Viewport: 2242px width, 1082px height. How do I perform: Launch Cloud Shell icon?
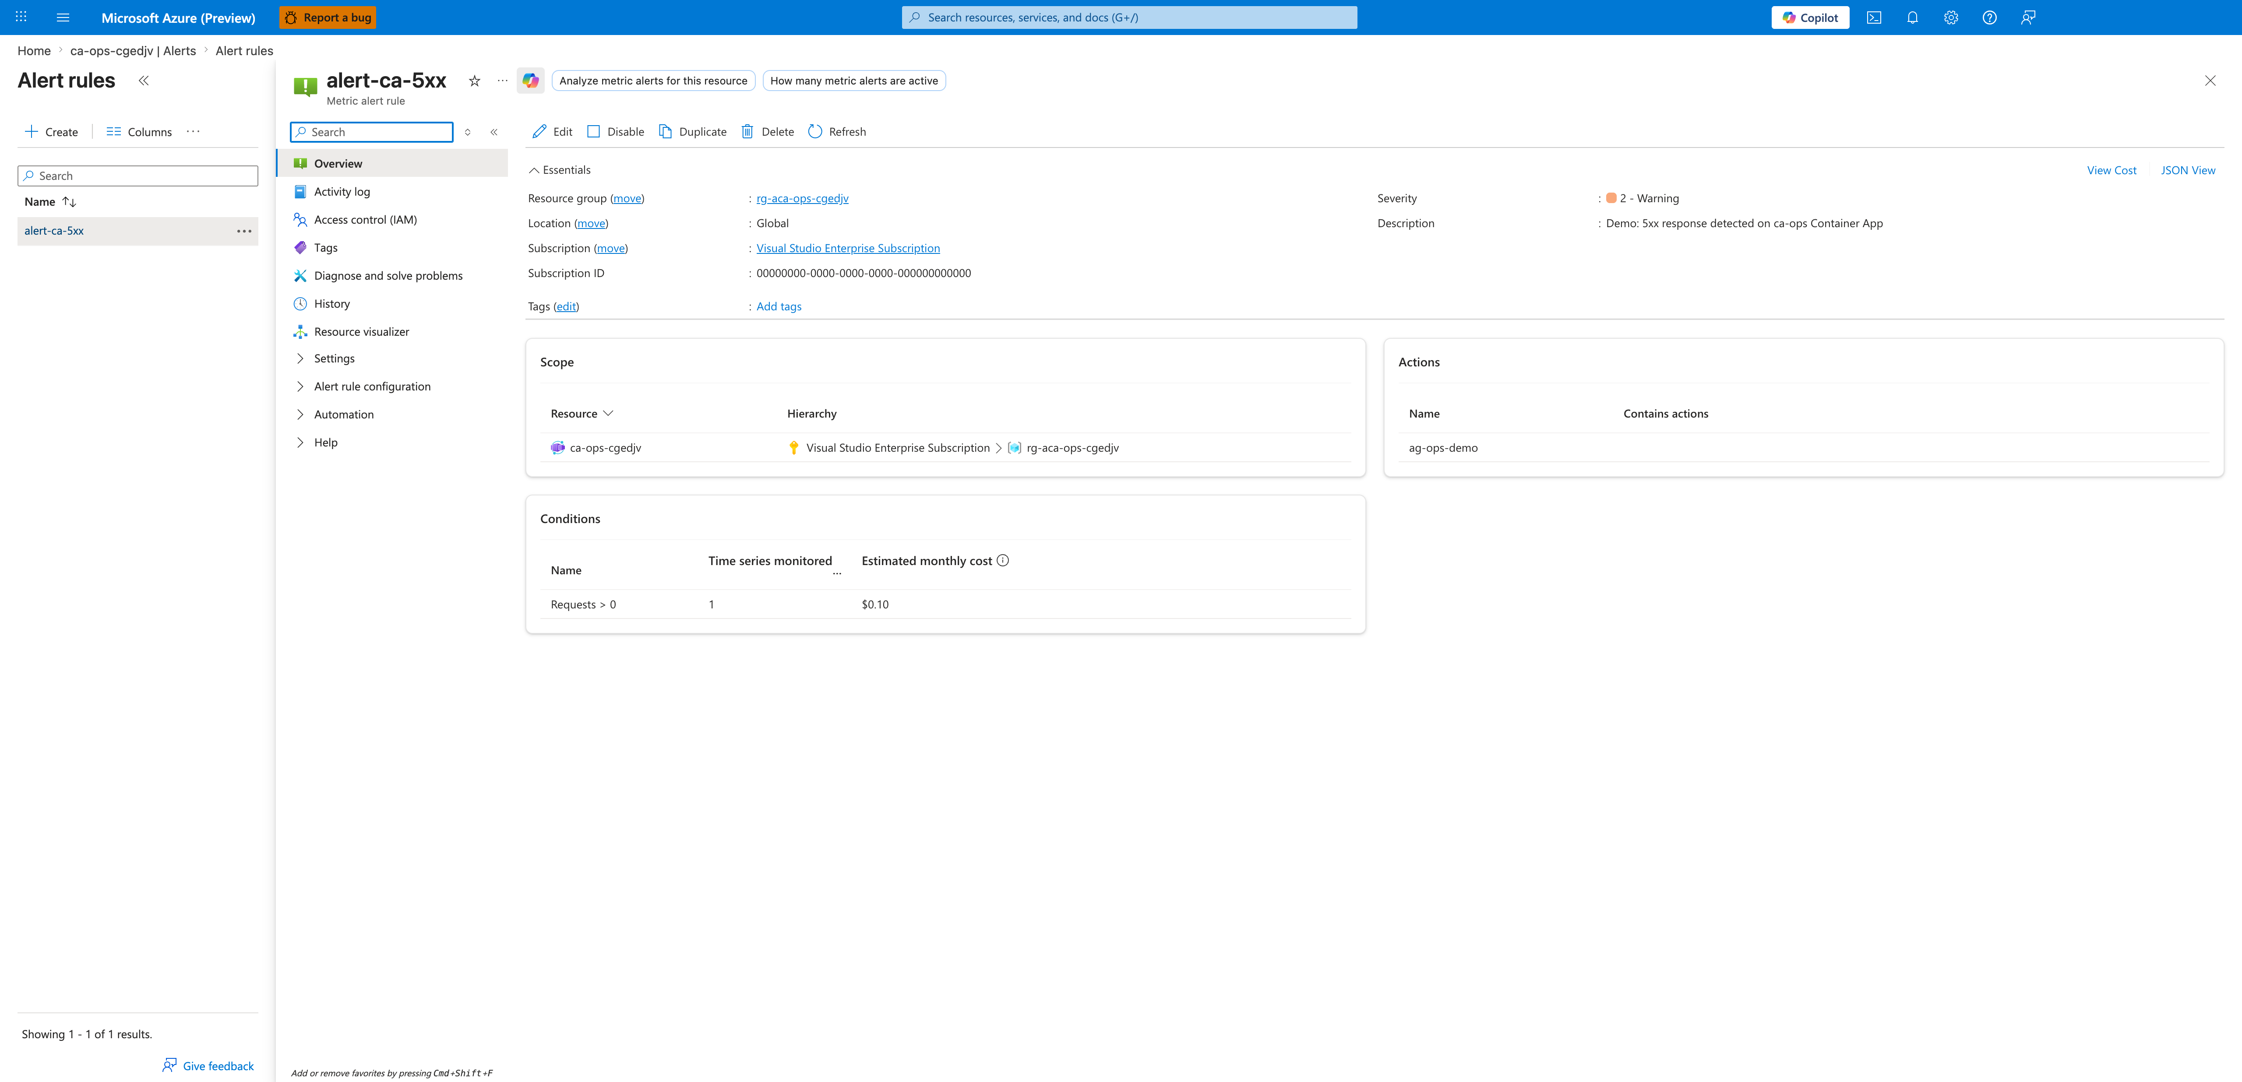1874,18
